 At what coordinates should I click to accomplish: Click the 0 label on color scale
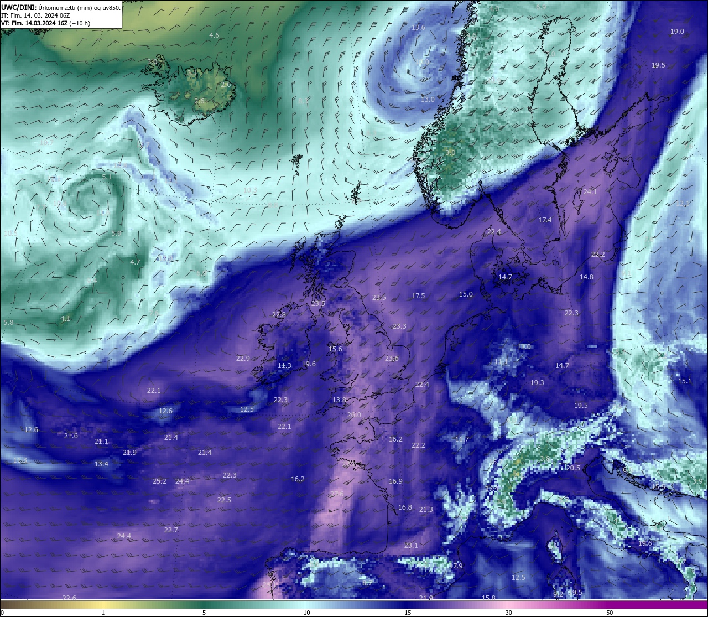[2, 613]
